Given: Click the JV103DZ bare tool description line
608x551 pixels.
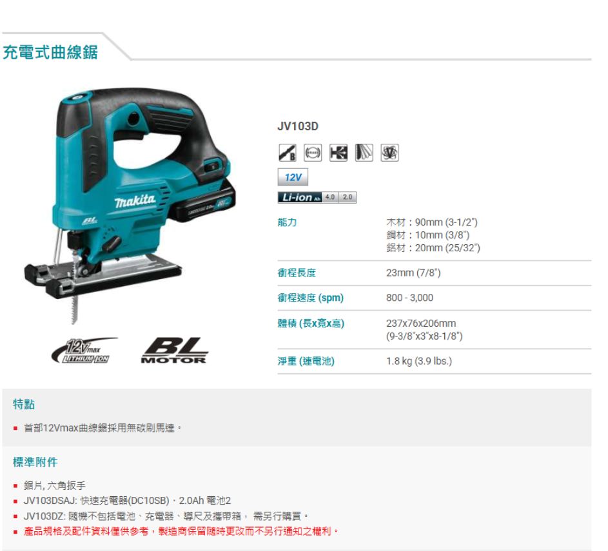Looking at the screenshot, I should (166, 516).
